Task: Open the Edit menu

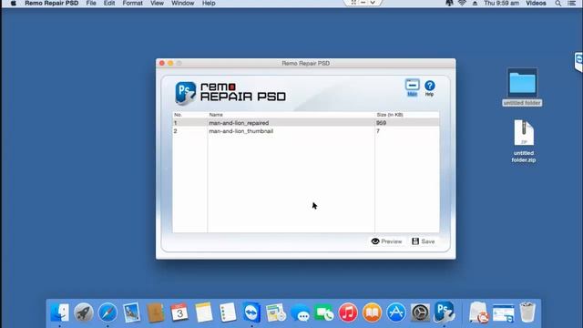Action: click(x=109, y=4)
